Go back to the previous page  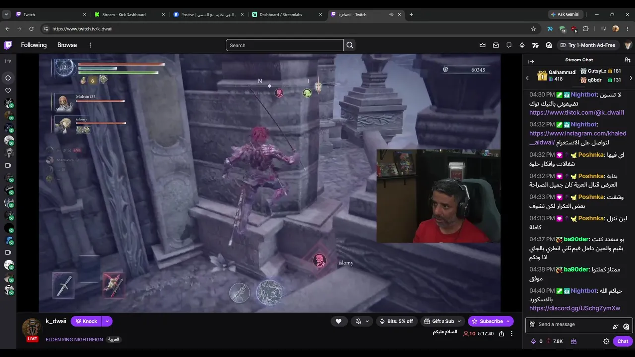coord(7,29)
